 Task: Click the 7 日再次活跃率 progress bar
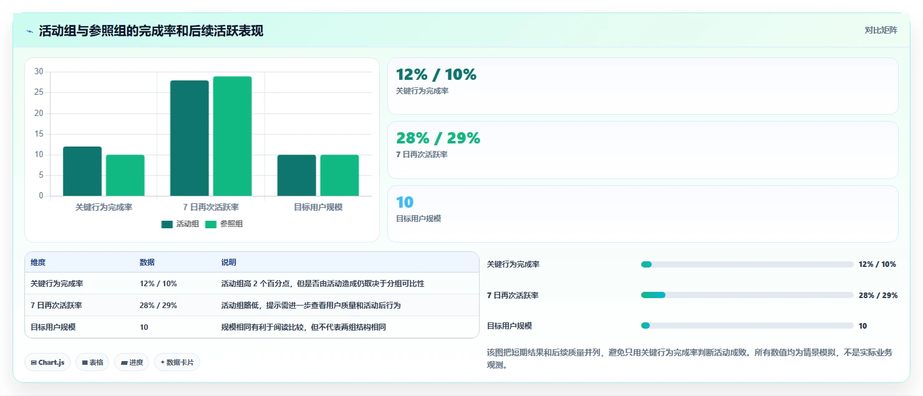747,295
